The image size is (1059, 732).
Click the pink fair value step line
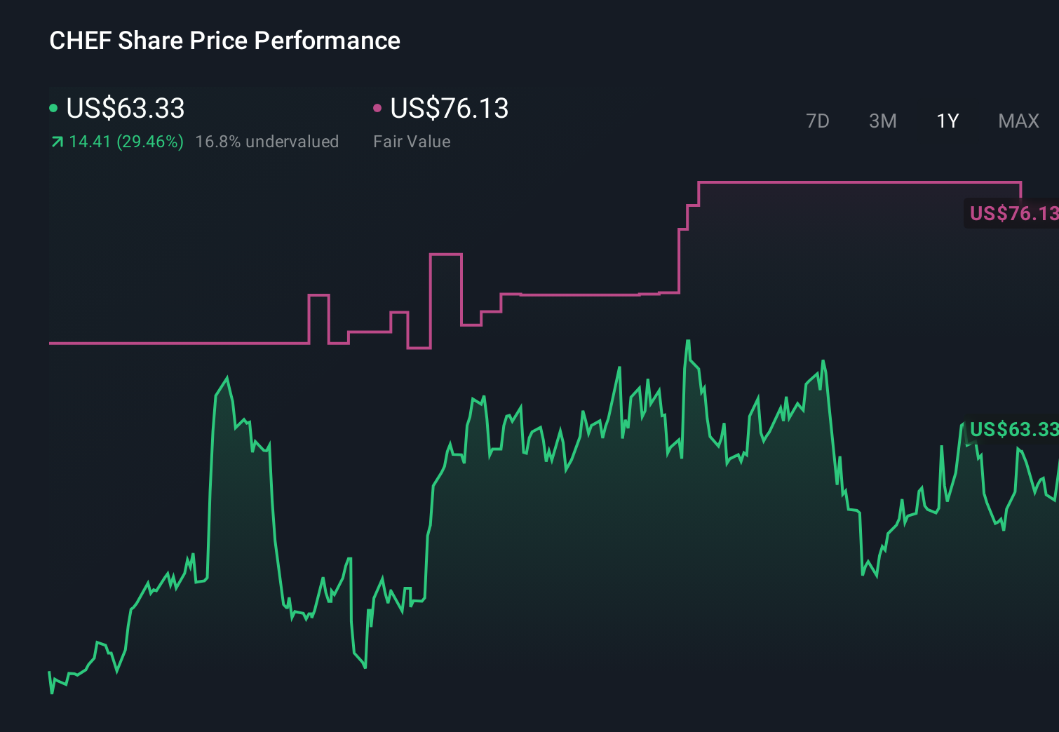click(175, 344)
